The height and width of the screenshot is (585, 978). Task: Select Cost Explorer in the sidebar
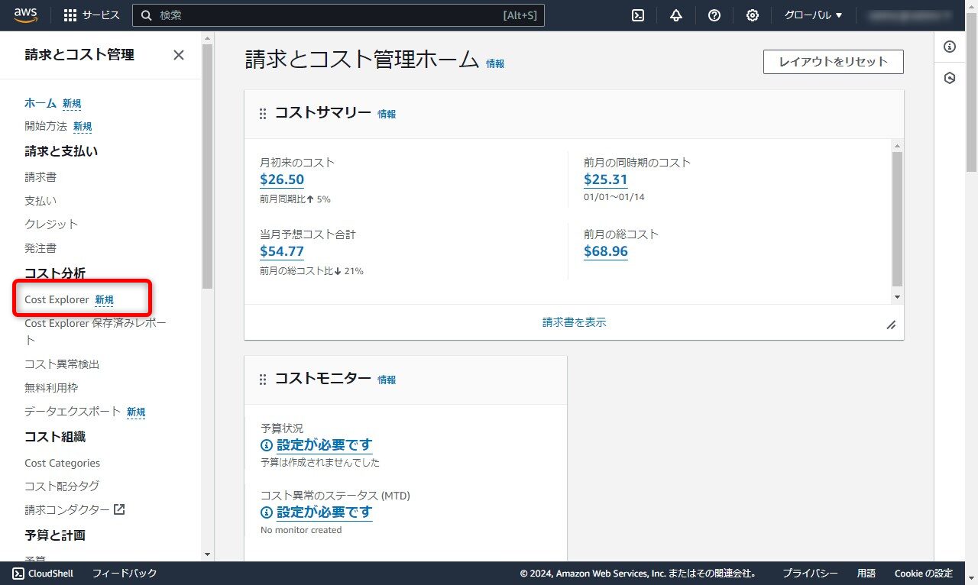coord(57,299)
